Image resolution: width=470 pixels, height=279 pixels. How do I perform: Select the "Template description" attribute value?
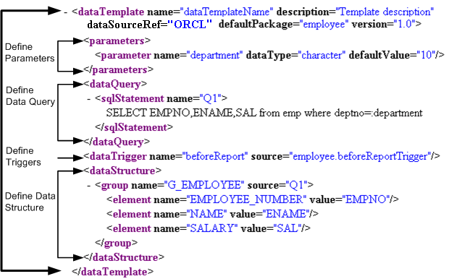385,12
